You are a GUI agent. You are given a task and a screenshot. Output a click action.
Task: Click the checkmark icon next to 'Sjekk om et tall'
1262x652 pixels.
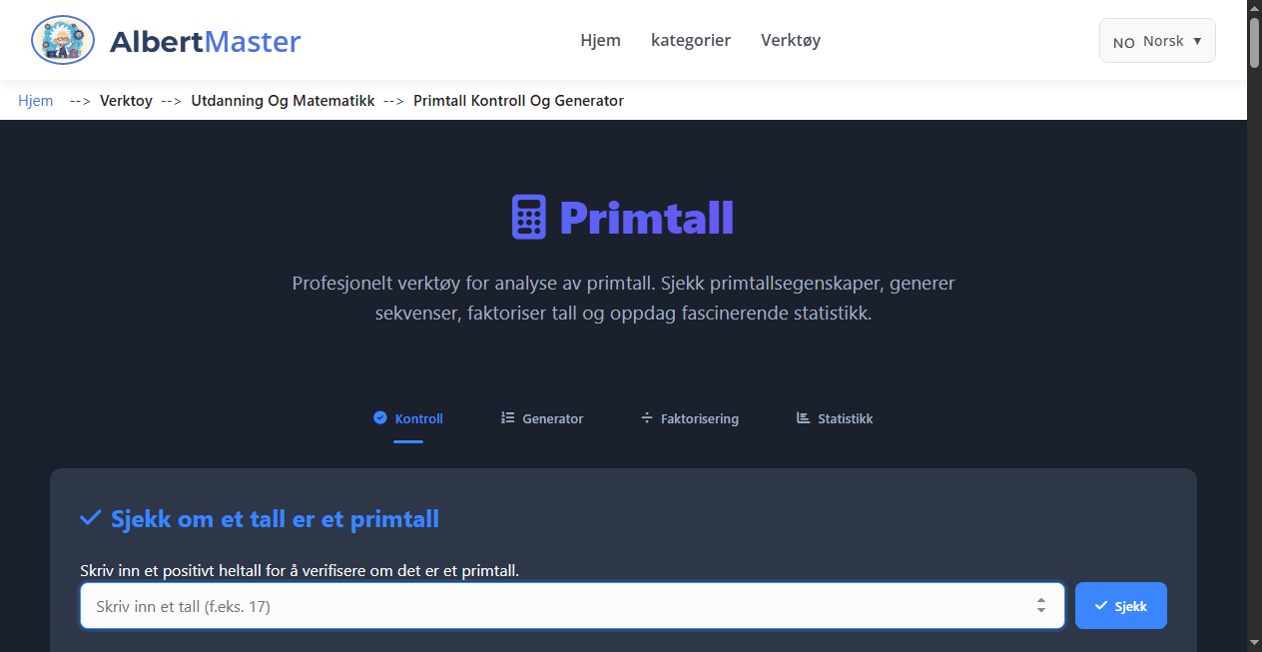click(90, 518)
